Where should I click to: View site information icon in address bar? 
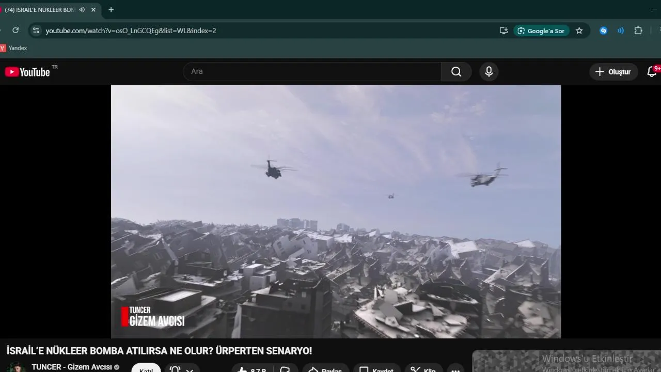tap(36, 30)
